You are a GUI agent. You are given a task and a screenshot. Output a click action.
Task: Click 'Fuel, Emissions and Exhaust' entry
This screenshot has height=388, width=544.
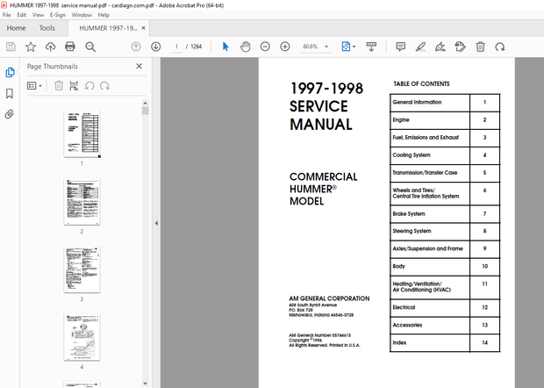point(426,138)
